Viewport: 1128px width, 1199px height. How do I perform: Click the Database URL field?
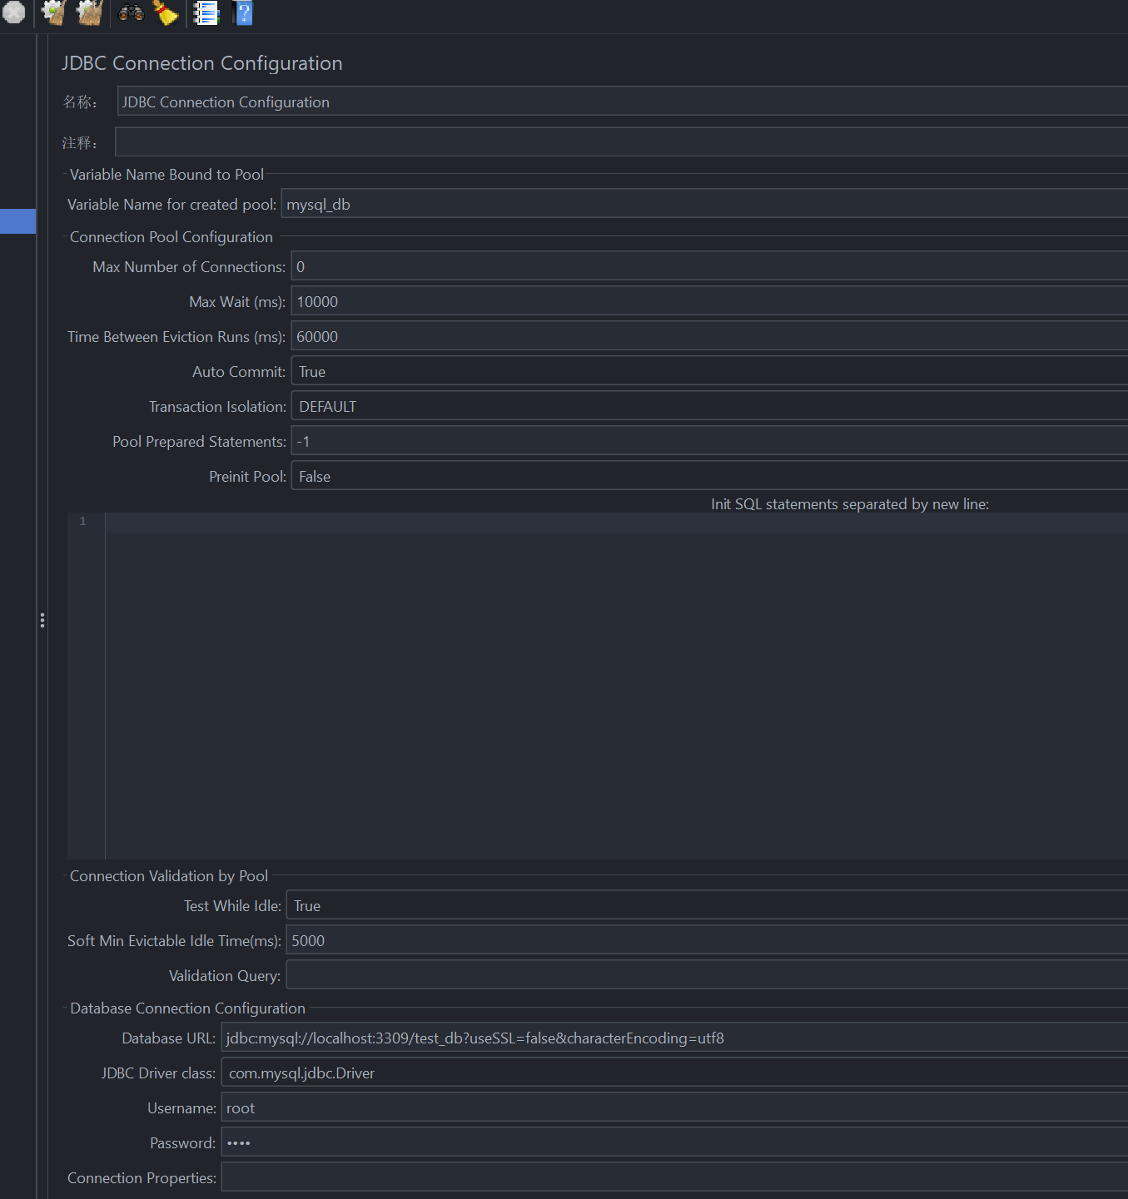(674, 1038)
